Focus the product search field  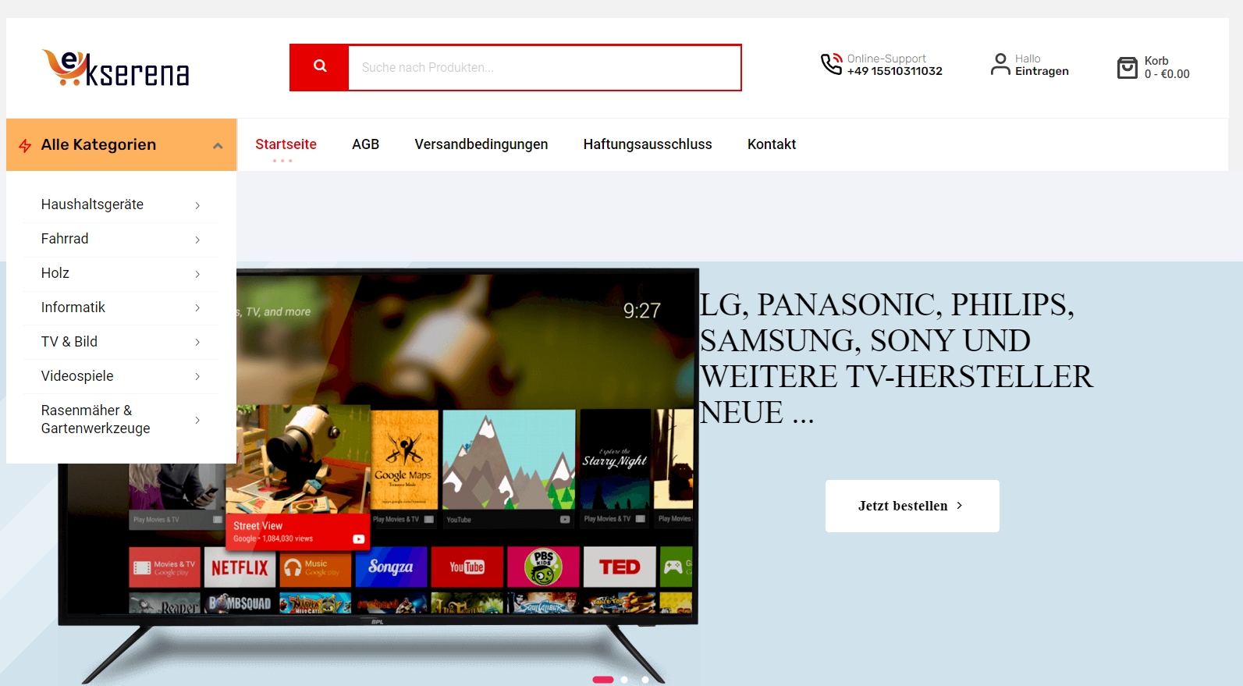[x=545, y=67]
